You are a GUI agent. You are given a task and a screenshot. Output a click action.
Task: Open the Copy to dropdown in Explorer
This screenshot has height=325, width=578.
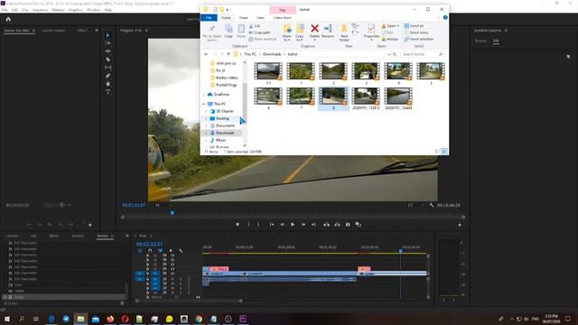click(x=299, y=32)
